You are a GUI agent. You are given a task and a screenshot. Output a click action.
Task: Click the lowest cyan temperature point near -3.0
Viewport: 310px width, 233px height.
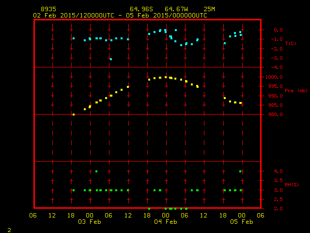(x=111, y=59)
